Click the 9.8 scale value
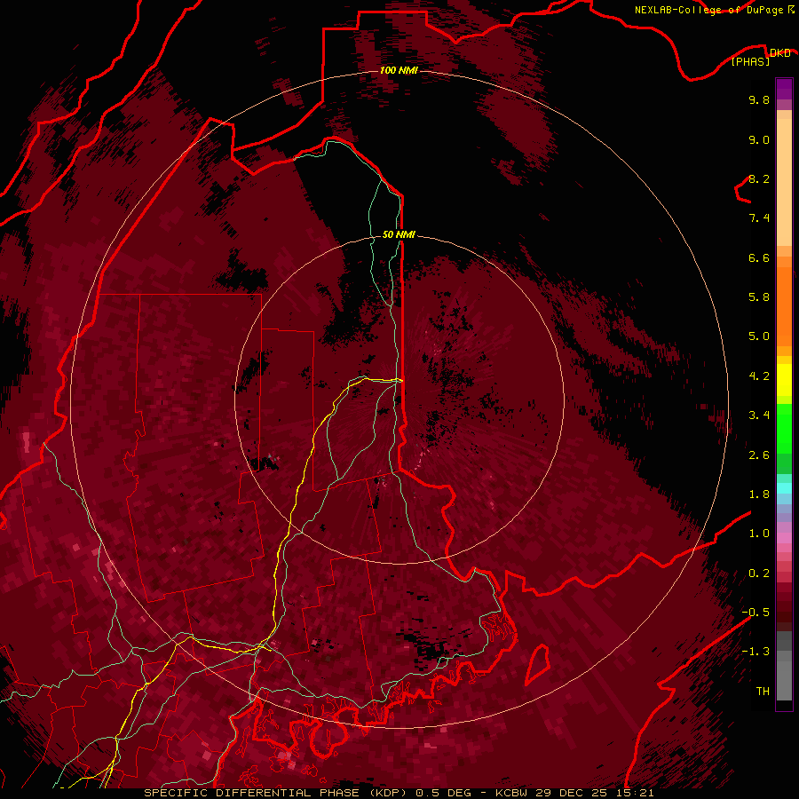 click(759, 99)
